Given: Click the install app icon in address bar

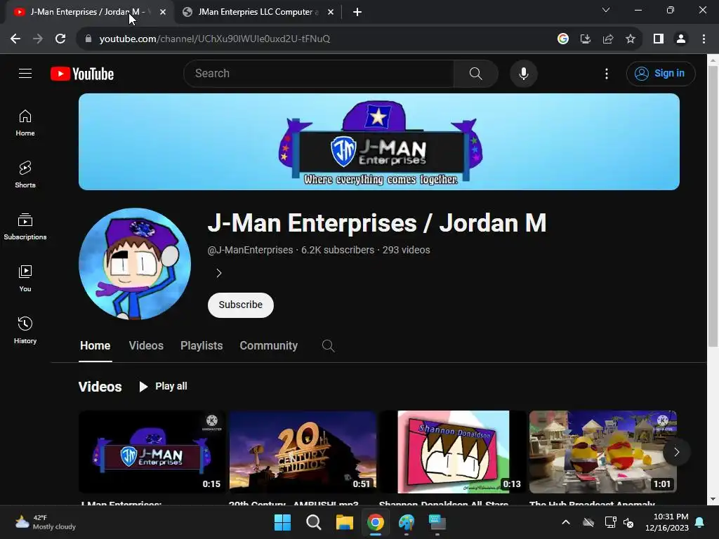Looking at the screenshot, I should click(585, 39).
